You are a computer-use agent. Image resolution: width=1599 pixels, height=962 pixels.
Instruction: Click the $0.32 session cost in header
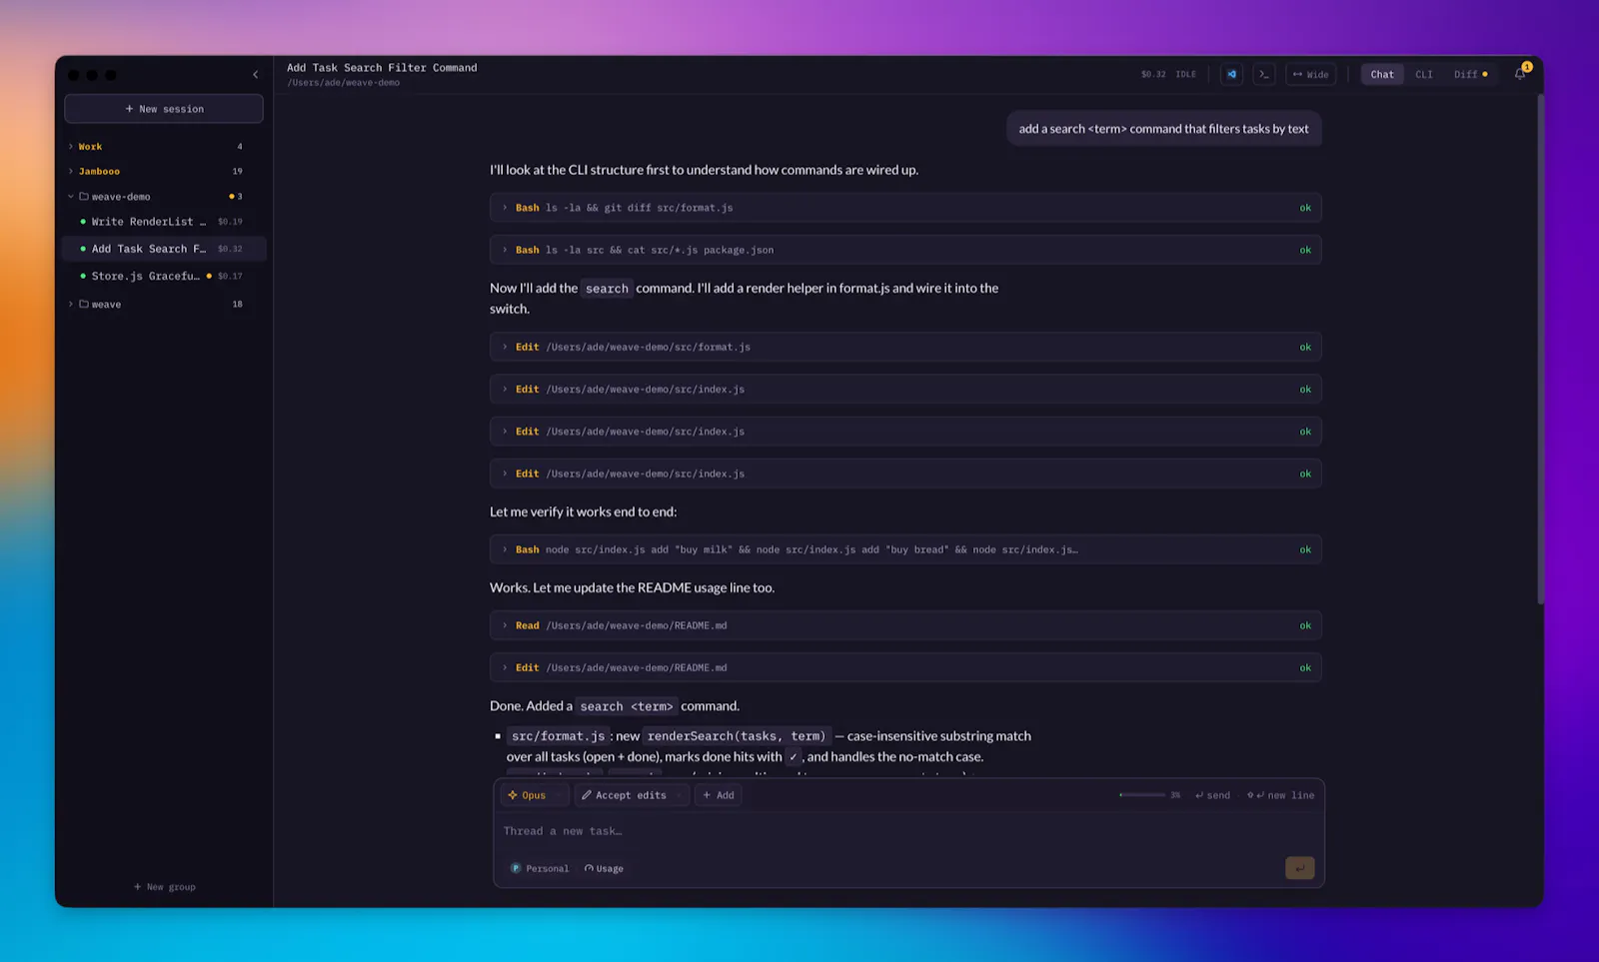(1153, 74)
